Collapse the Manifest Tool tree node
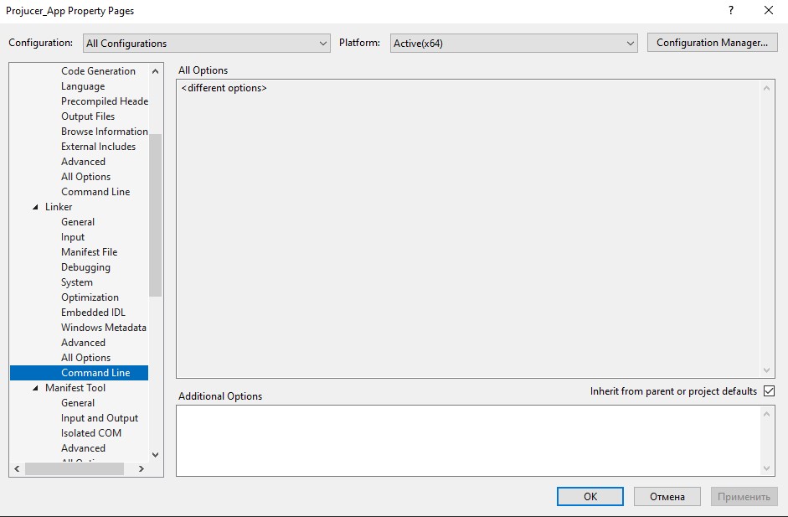Screen dimensions: 788x517 (35, 388)
